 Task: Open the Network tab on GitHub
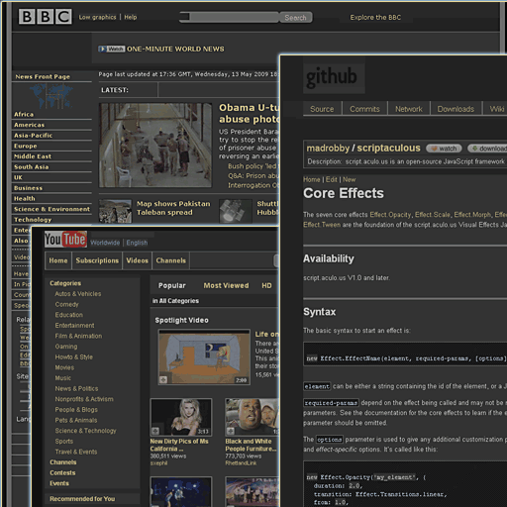click(409, 109)
